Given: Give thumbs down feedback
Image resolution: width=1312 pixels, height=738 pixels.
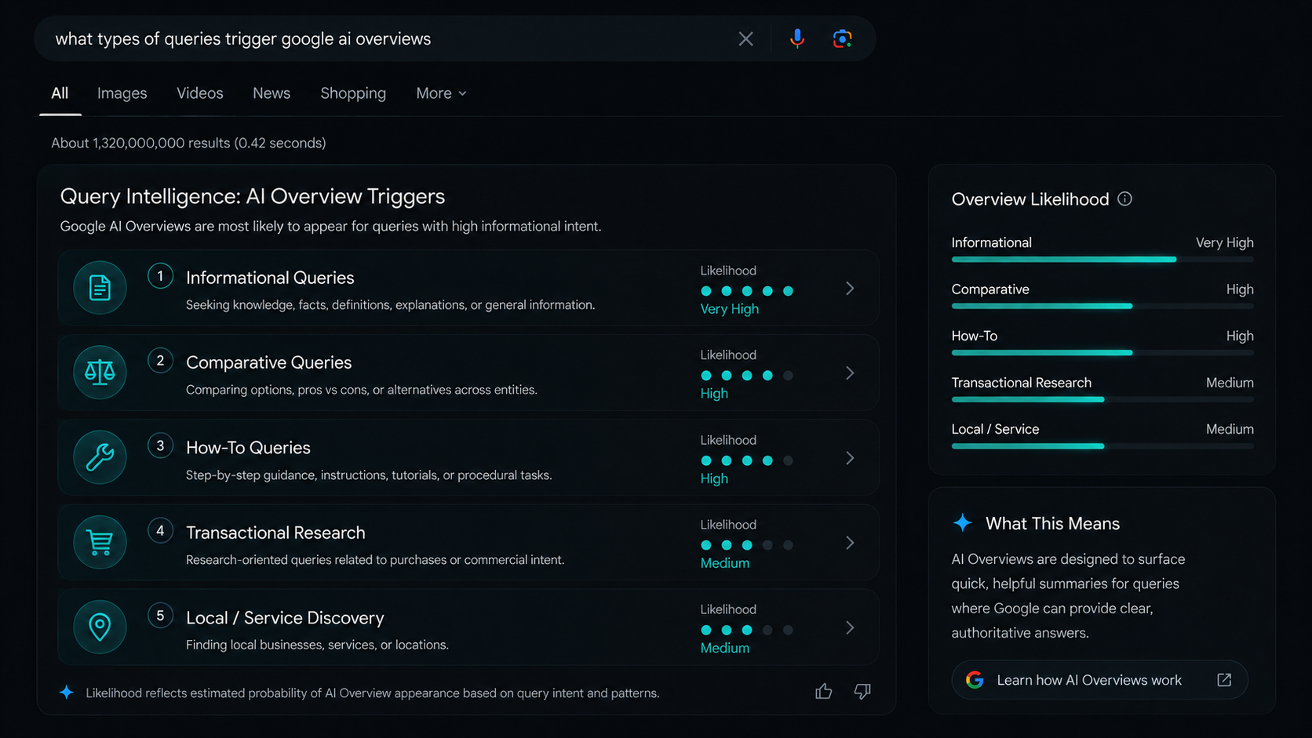Looking at the screenshot, I should [x=862, y=691].
